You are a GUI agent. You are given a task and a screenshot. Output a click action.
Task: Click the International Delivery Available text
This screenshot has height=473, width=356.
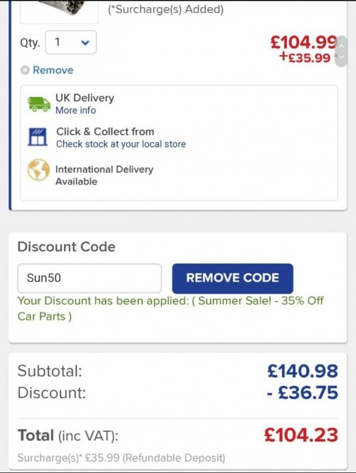pyautogui.click(x=105, y=176)
